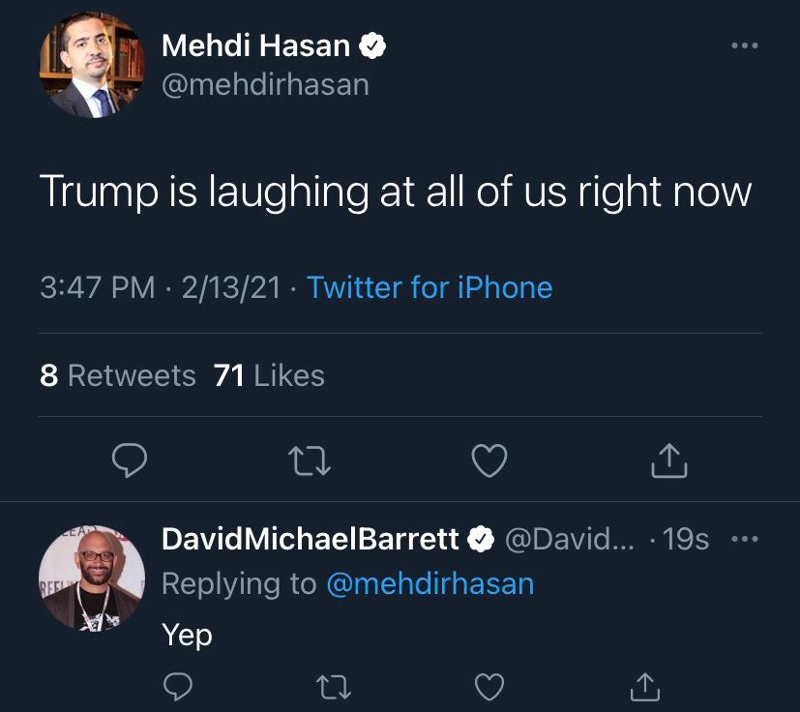The image size is (800, 712).
Task: Open the more options menu on the reply
Action: click(746, 539)
